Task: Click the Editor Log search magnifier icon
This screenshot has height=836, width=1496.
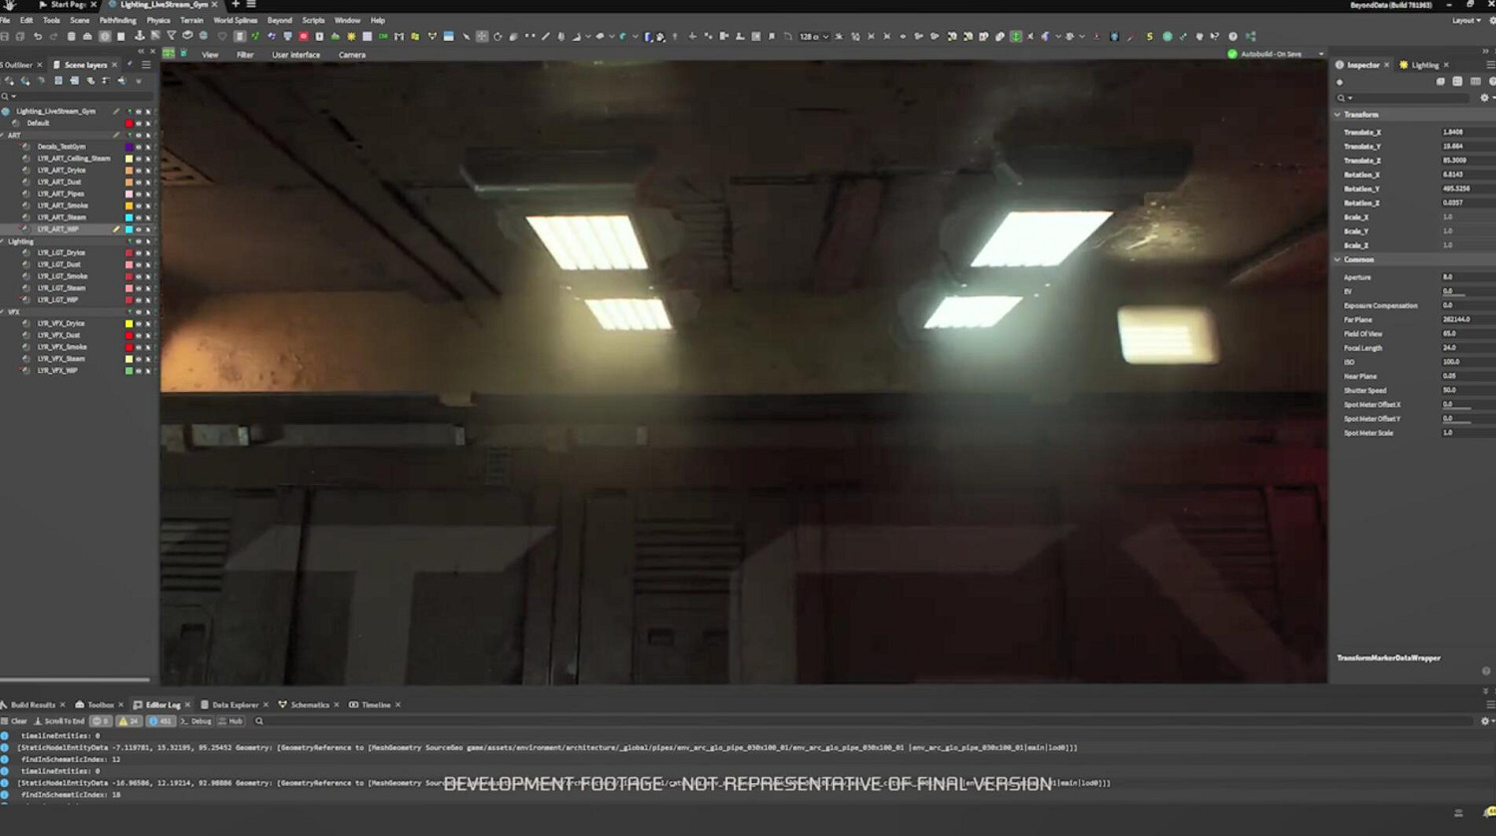Action: 259,721
